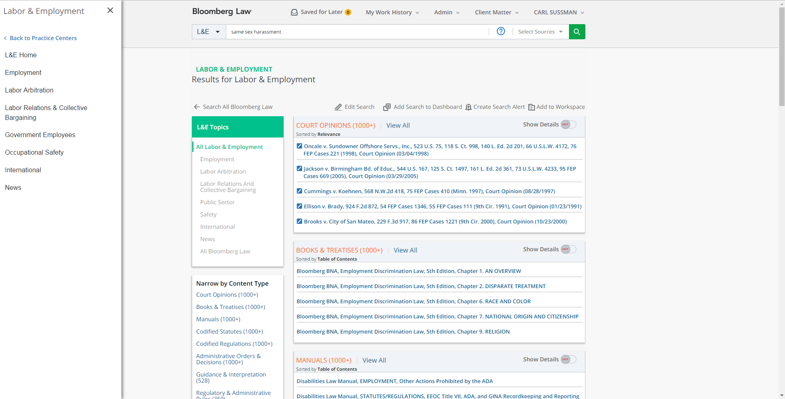View All Manuals results

[374, 360]
